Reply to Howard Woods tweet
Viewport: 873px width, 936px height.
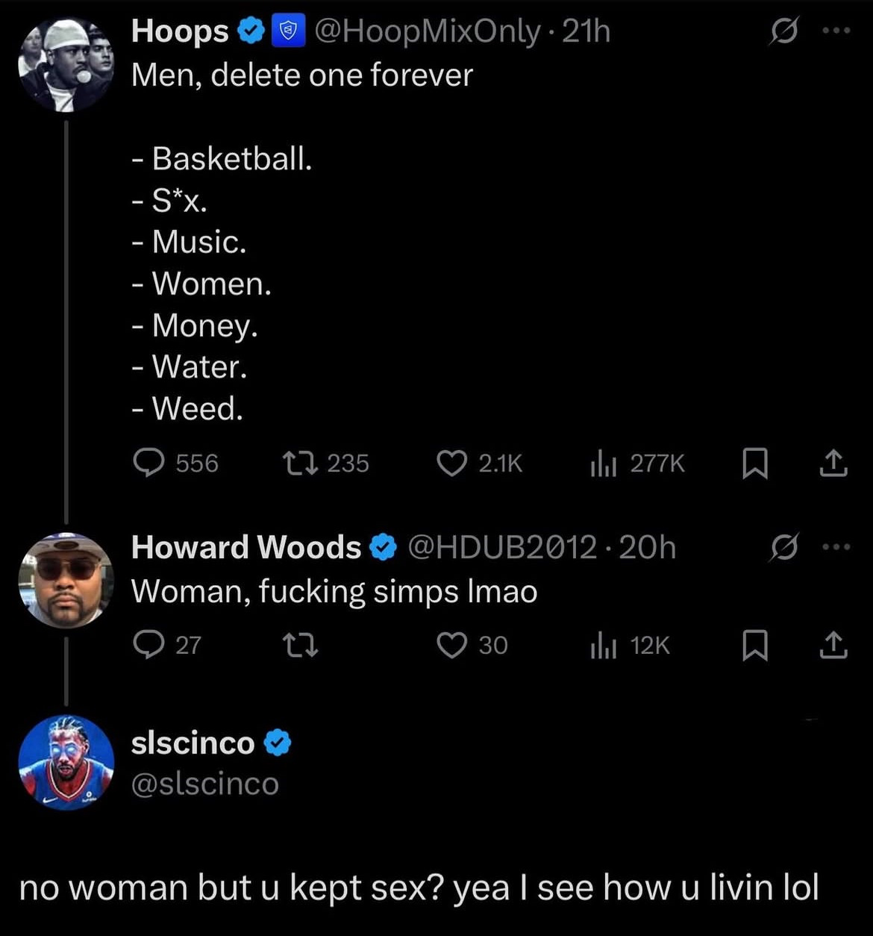[149, 645]
